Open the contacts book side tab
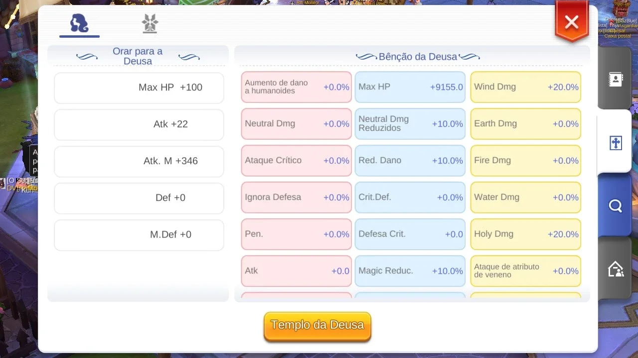This screenshot has width=638, height=358. point(616,79)
